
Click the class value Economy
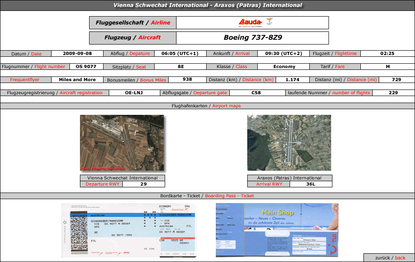(x=284, y=67)
